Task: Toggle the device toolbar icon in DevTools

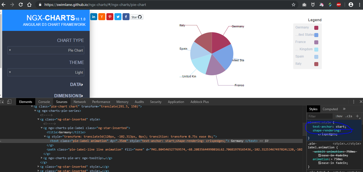Action: coord(9,102)
